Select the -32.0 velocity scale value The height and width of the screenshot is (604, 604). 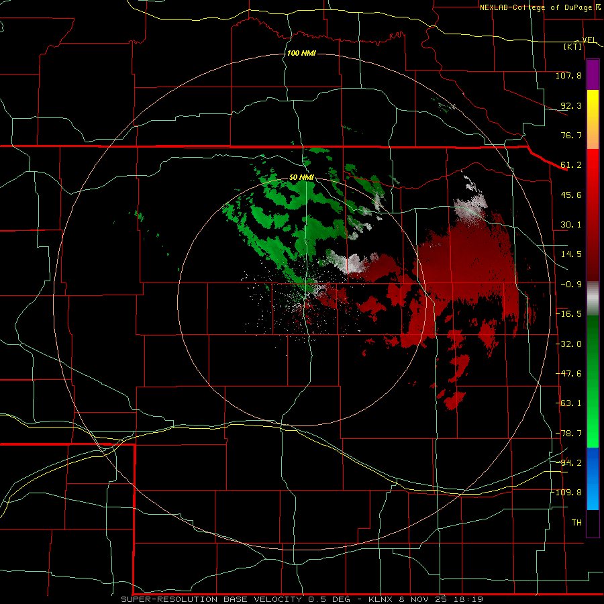pos(568,344)
